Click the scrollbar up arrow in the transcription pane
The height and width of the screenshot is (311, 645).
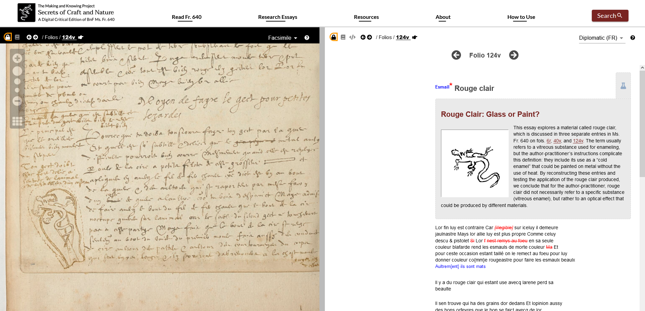point(642,68)
